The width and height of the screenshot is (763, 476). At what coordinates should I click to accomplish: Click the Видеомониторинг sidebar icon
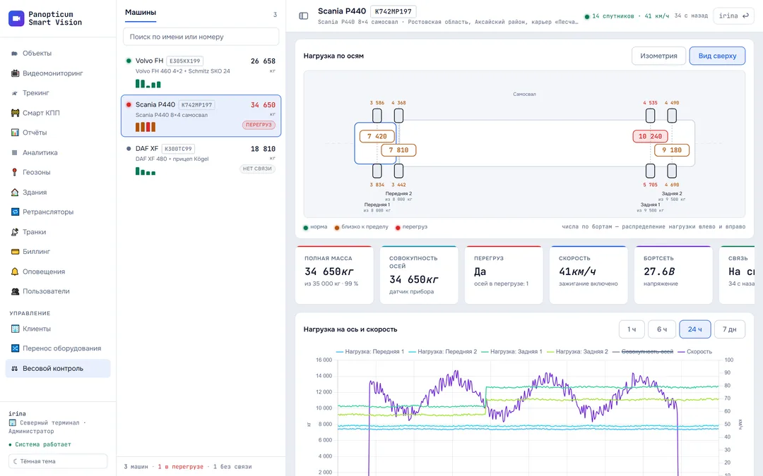(x=15, y=73)
